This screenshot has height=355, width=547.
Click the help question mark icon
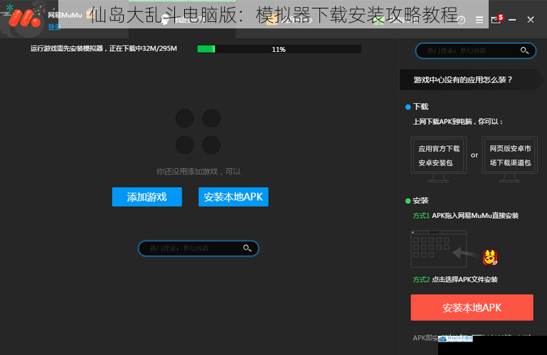pos(461,20)
